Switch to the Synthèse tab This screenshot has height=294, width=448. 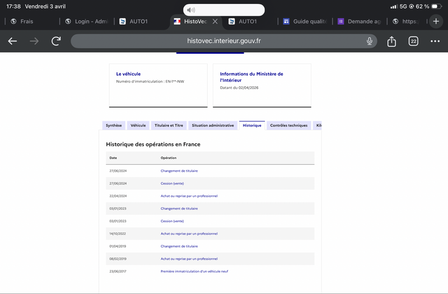point(114,125)
